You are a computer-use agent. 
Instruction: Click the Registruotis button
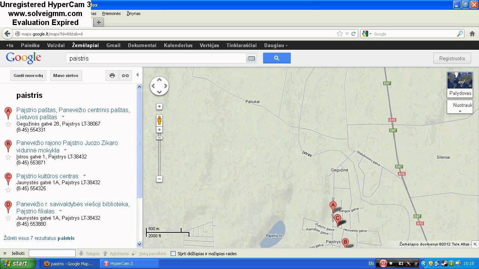(452, 58)
